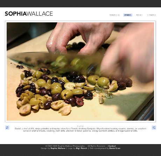Go to the previous photo arrow icon
The height and width of the screenshot is (156, 161).
point(7,128)
